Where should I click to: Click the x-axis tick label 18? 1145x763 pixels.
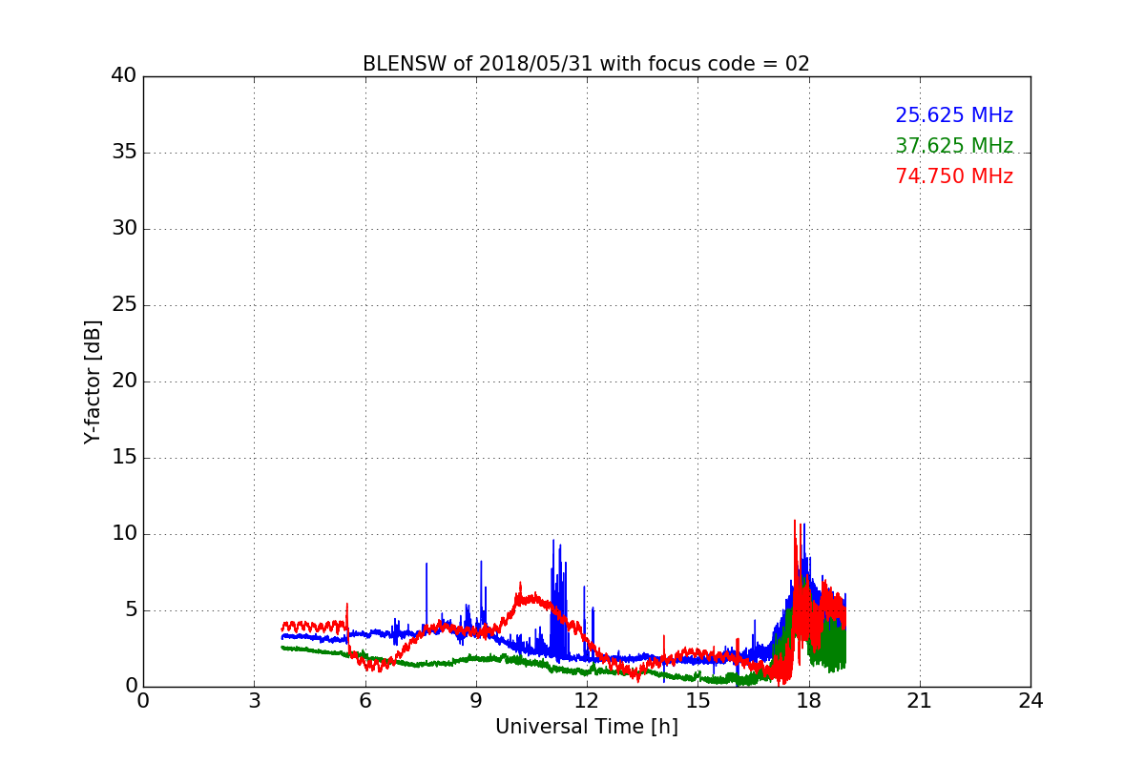coord(809,701)
